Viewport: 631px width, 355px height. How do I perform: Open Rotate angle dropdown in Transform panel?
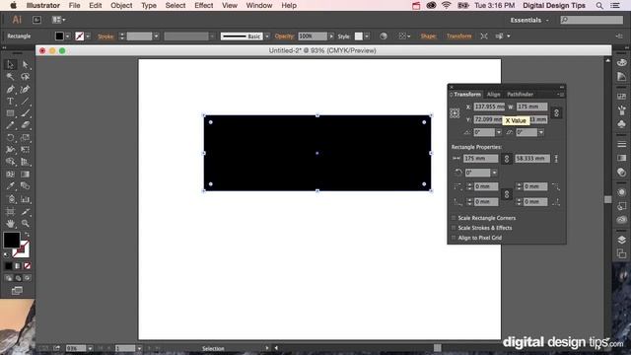(x=499, y=132)
